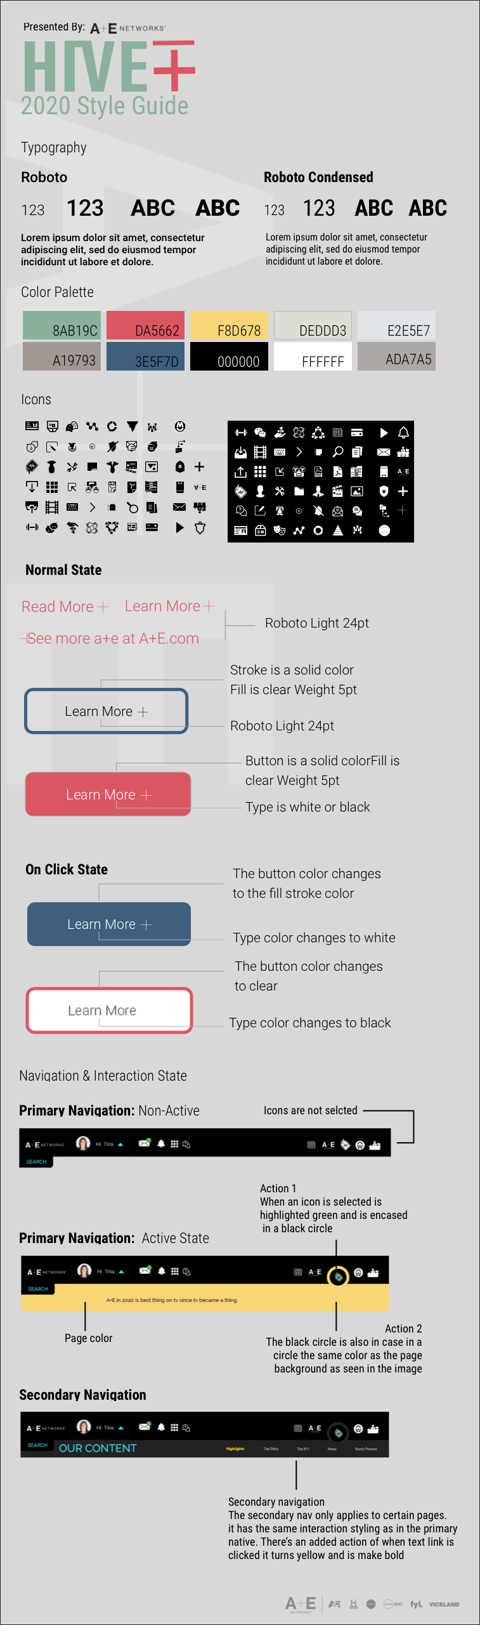Select the Highlights item in secondary navigation
The width and height of the screenshot is (480, 1625).
[235, 1449]
